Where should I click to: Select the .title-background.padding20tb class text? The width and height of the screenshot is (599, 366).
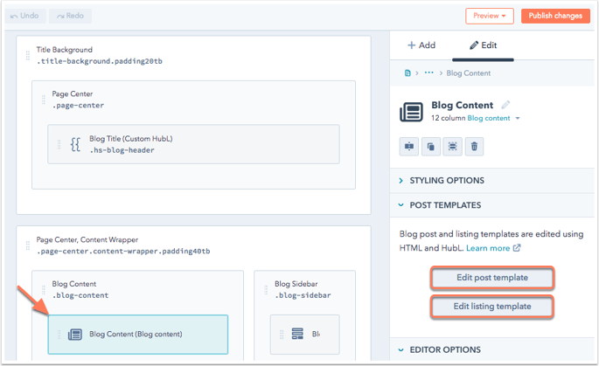[100, 61]
